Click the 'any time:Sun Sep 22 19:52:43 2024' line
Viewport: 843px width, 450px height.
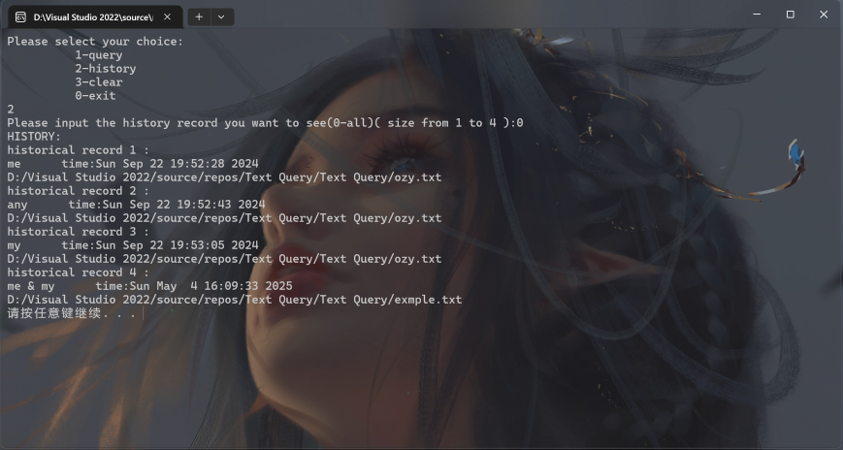[x=136, y=205]
